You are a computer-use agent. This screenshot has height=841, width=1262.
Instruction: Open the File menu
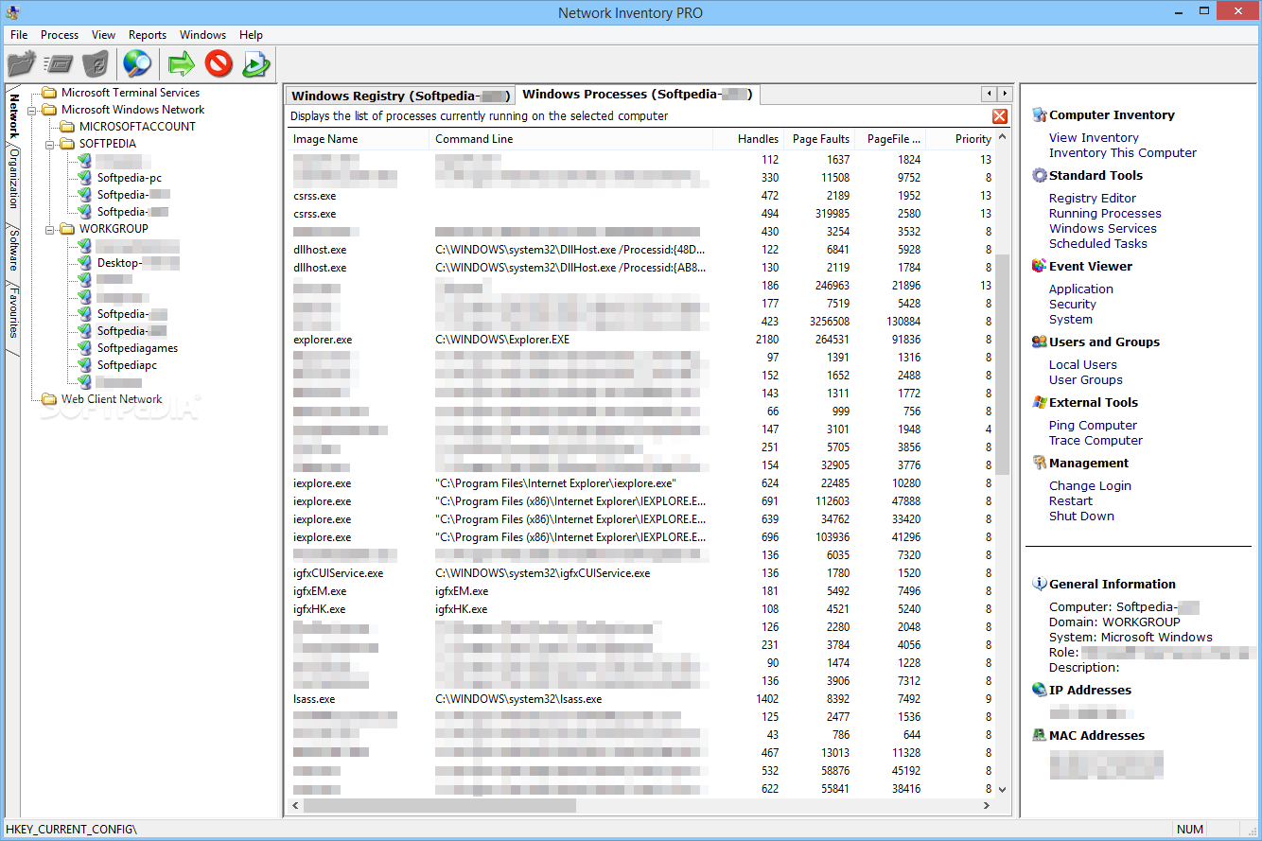pos(19,35)
